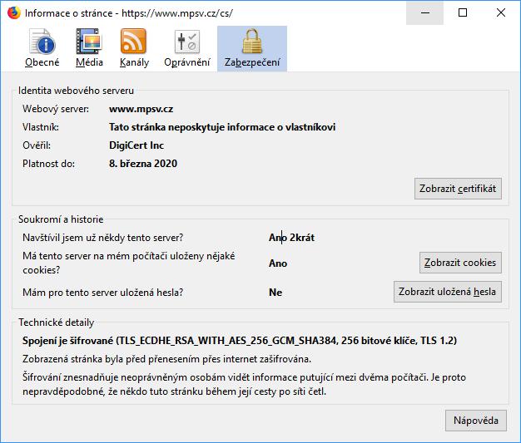
Task: Open the Nápověda help button
Action: 476,421
